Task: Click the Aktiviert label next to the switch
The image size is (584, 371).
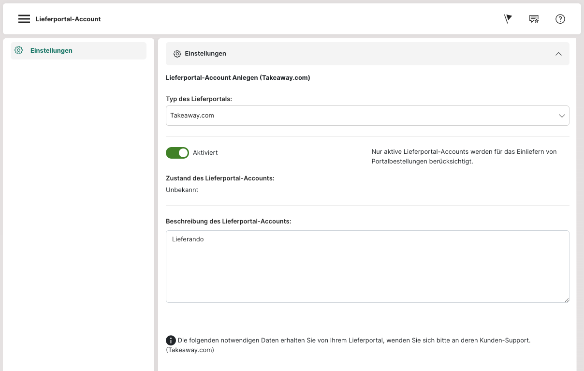Action: [205, 153]
